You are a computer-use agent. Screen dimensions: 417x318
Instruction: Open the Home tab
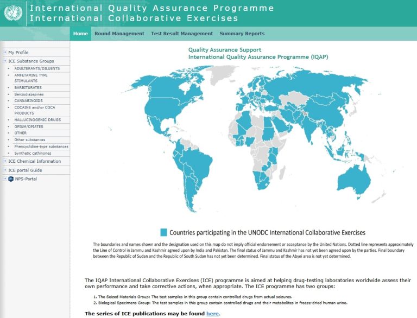(80, 34)
